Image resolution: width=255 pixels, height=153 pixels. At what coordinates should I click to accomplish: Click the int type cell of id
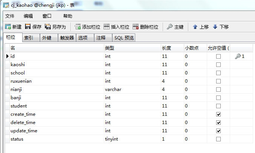point(133,56)
